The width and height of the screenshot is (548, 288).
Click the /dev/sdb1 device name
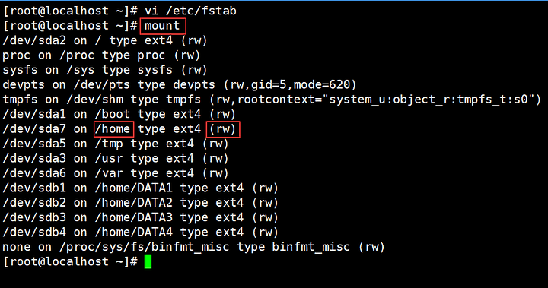(x=34, y=188)
